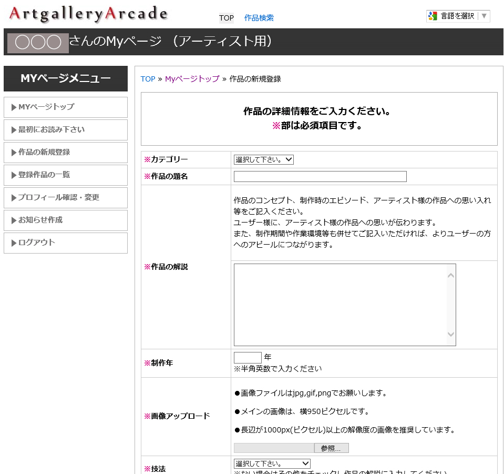Image resolution: width=504 pixels, height=474 pixels.
Task: Click the Artgallery Arcade logo
Action: [88, 14]
